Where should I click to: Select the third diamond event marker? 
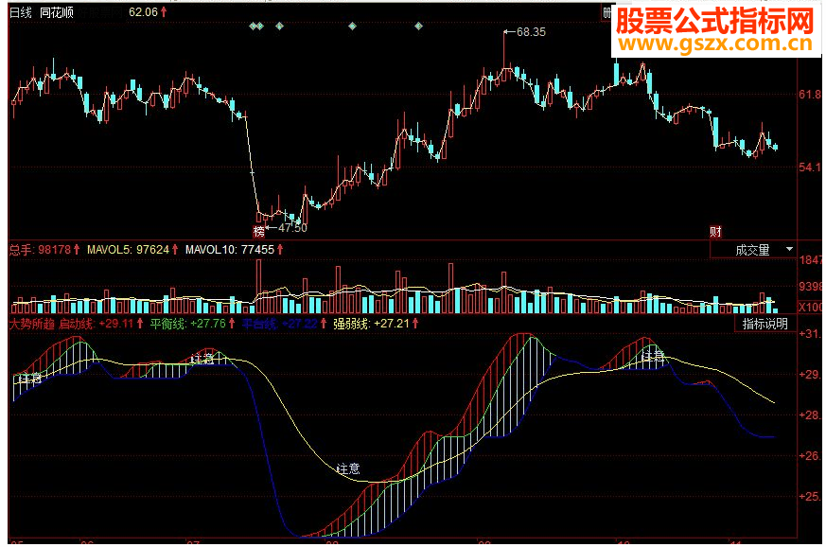pos(280,26)
